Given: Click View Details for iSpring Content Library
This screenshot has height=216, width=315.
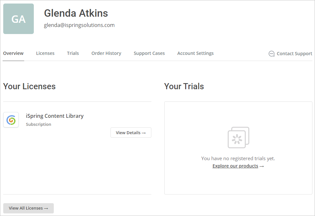Looking at the screenshot, I should (x=131, y=133).
